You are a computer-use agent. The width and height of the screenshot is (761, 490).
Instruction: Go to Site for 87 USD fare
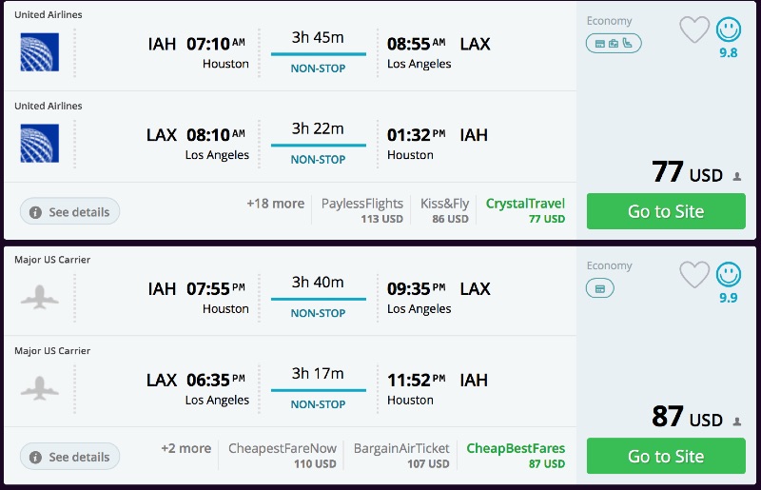(x=666, y=457)
